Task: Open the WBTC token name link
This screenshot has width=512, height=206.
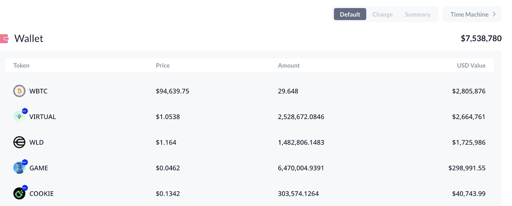Action: coord(38,91)
